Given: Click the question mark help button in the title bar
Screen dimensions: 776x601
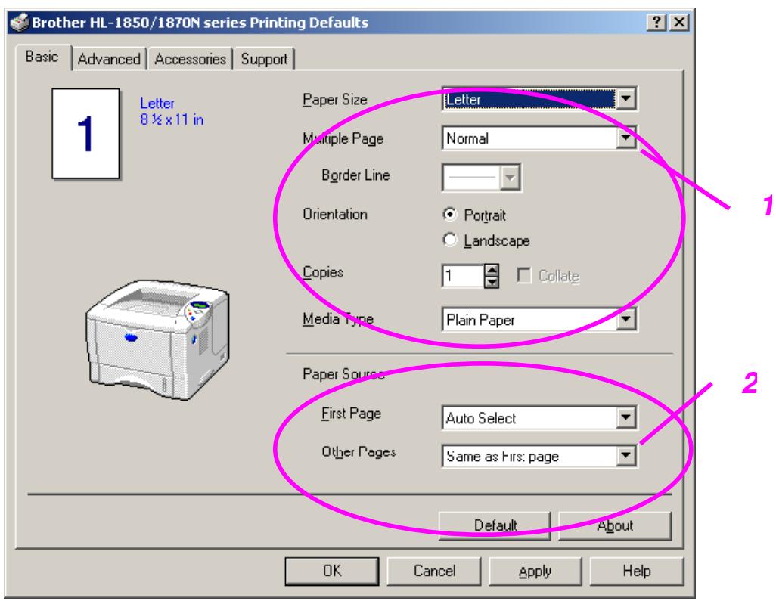Looking at the screenshot, I should point(656,22).
